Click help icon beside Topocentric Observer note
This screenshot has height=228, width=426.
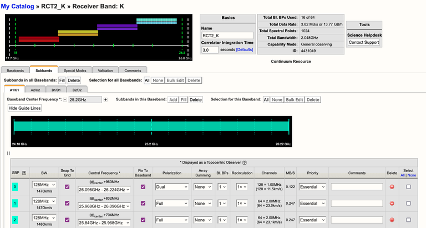tap(245, 163)
